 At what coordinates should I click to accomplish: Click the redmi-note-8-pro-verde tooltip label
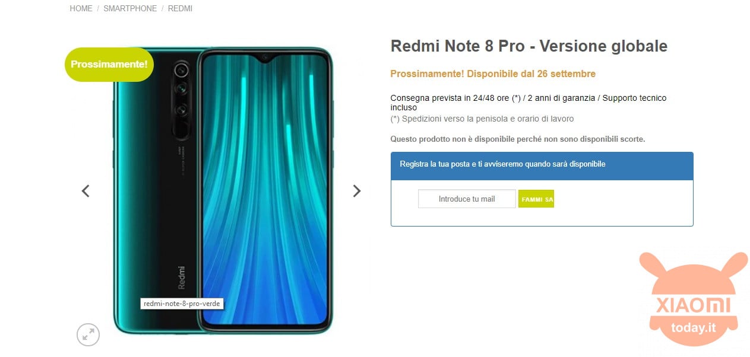(182, 304)
